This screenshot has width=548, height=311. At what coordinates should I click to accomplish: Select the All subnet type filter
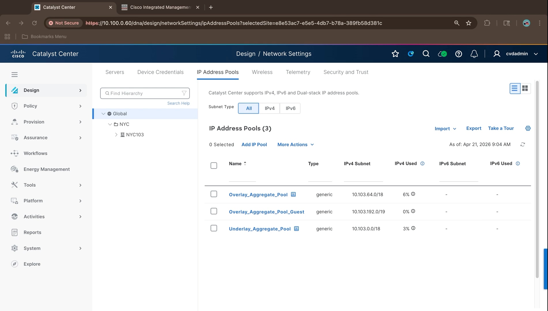[x=248, y=108]
